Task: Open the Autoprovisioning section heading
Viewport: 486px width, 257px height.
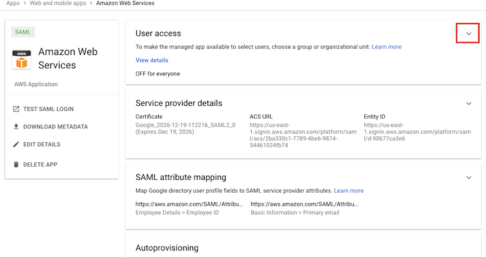Action: tap(167, 248)
